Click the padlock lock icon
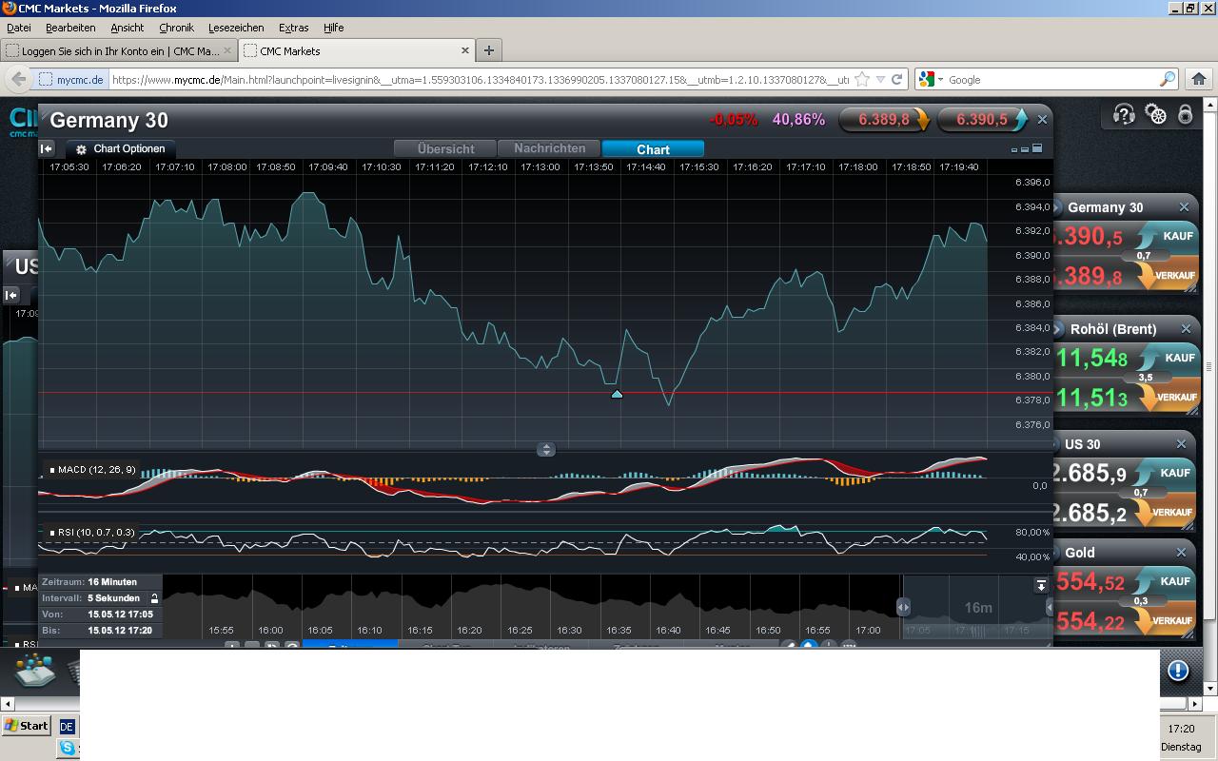The image size is (1218, 761). pyautogui.click(x=1185, y=115)
